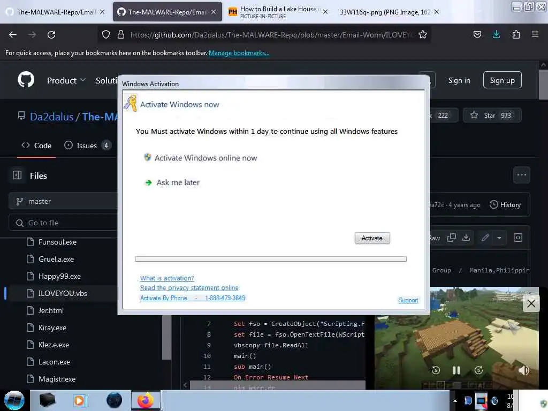Open the Da2dalus owner link
This screenshot has width=548, height=411.
pyautogui.click(x=51, y=116)
